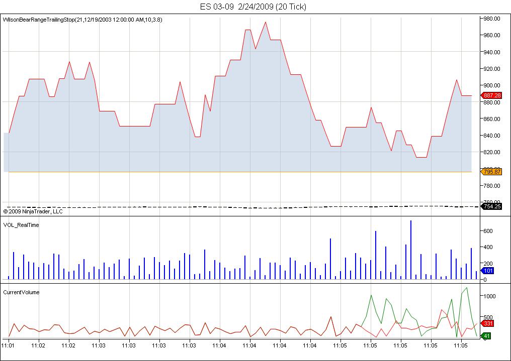511x361 pixels.
Task: Click the 960.00 price axis label
Action: tap(492, 35)
